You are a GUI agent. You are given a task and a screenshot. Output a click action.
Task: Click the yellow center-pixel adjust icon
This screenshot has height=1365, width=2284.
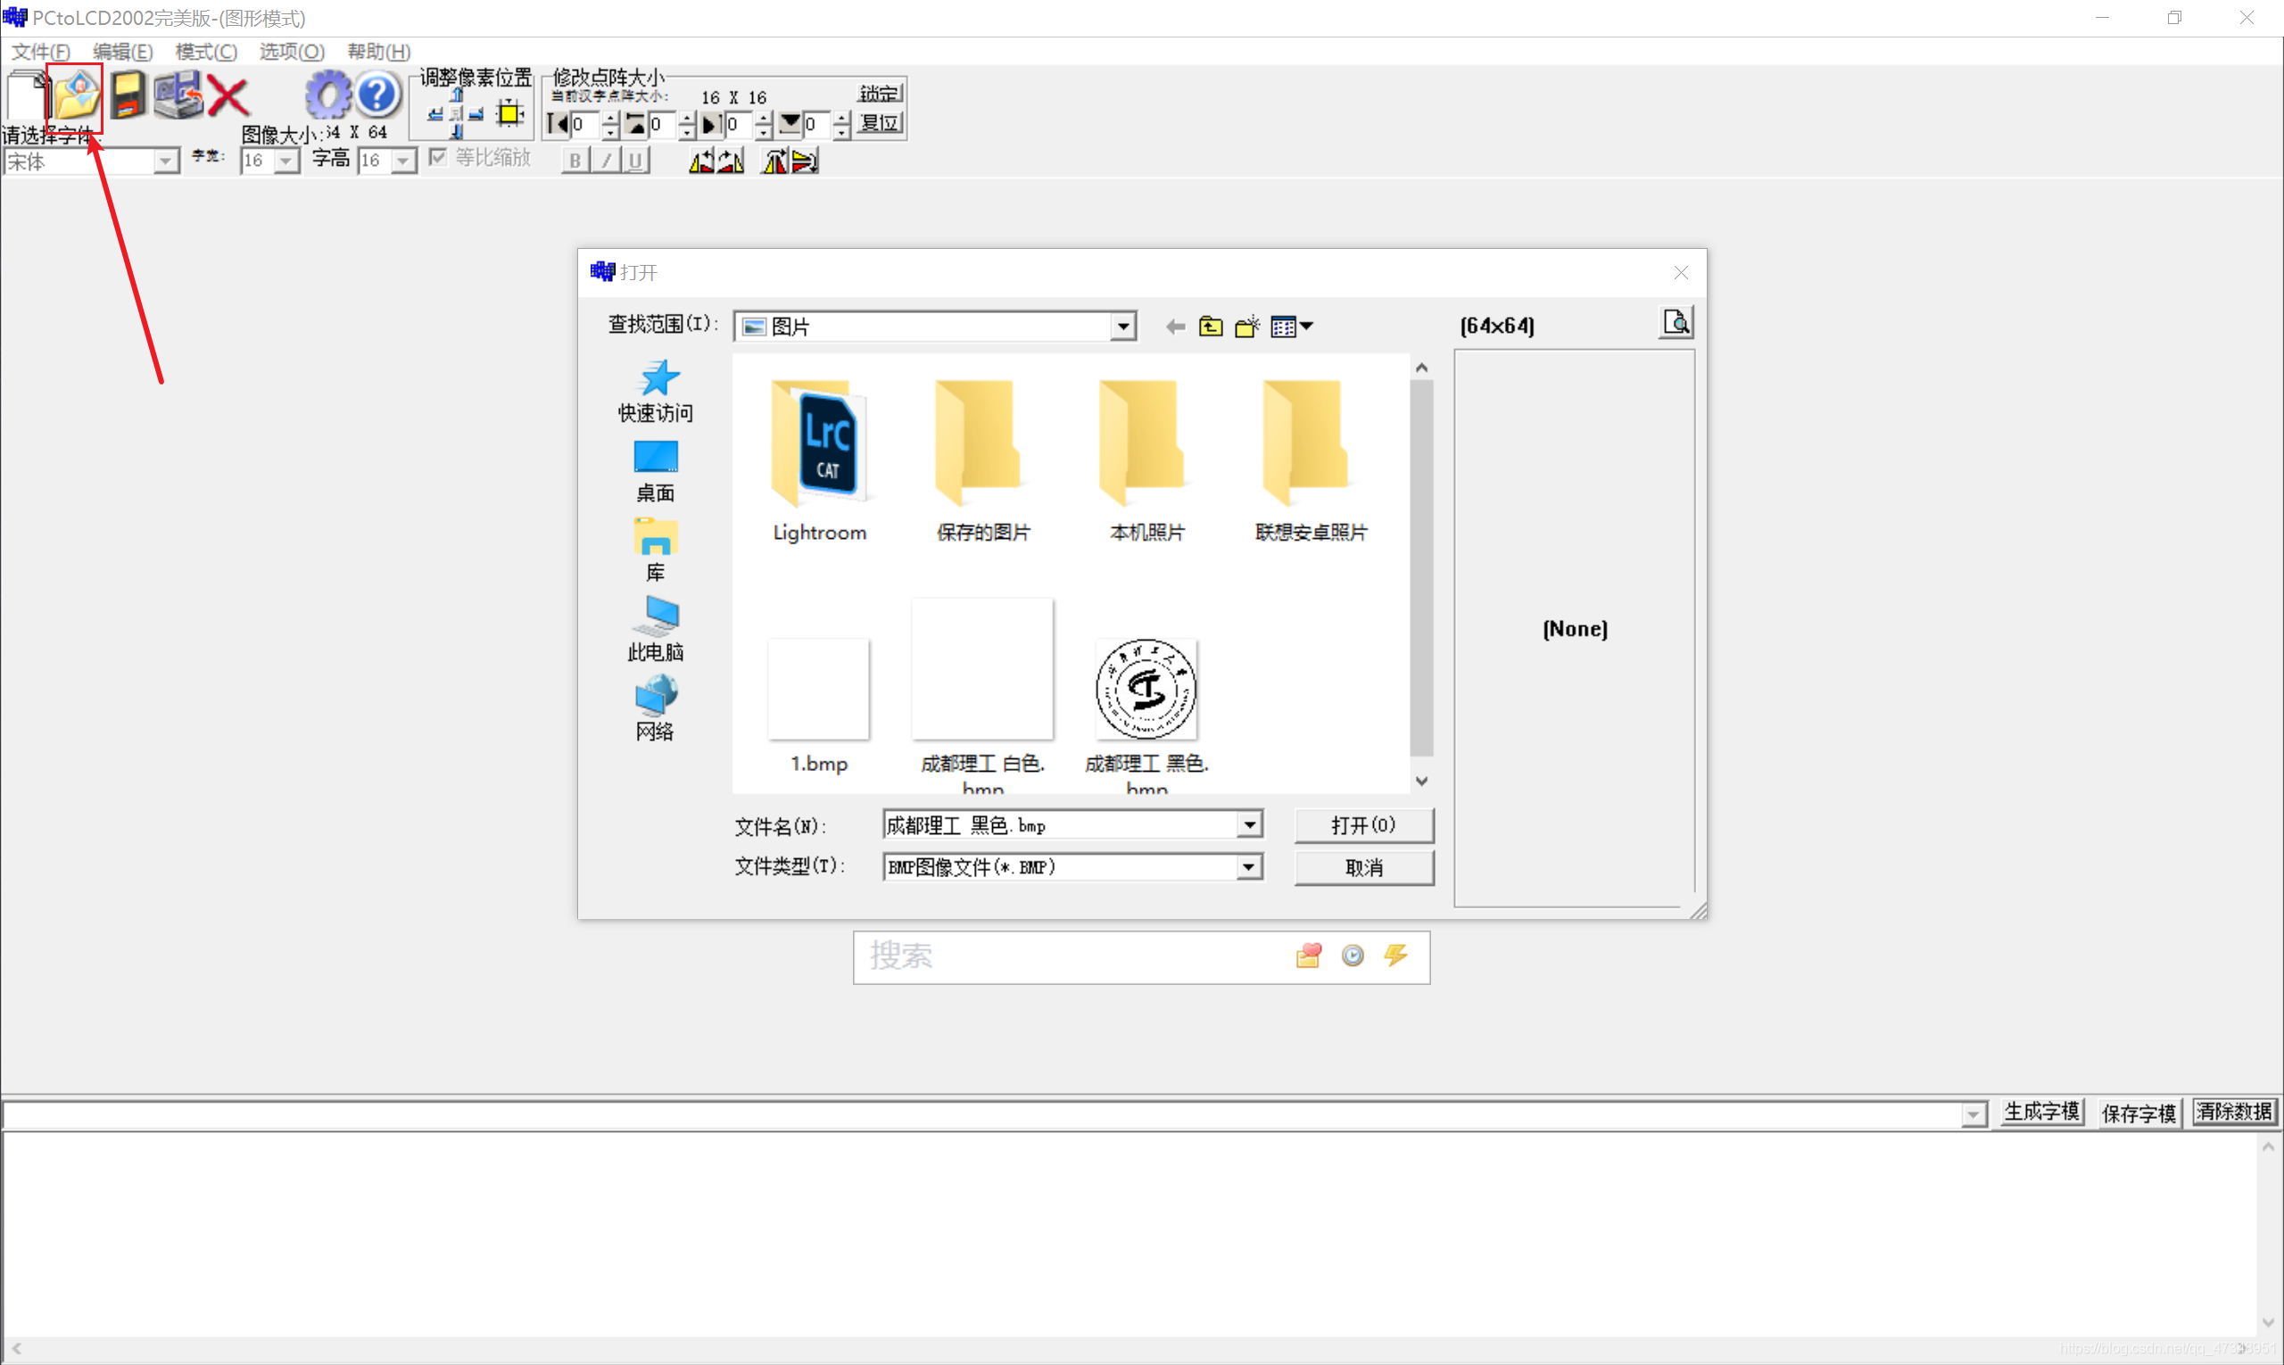(x=509, y=114)
